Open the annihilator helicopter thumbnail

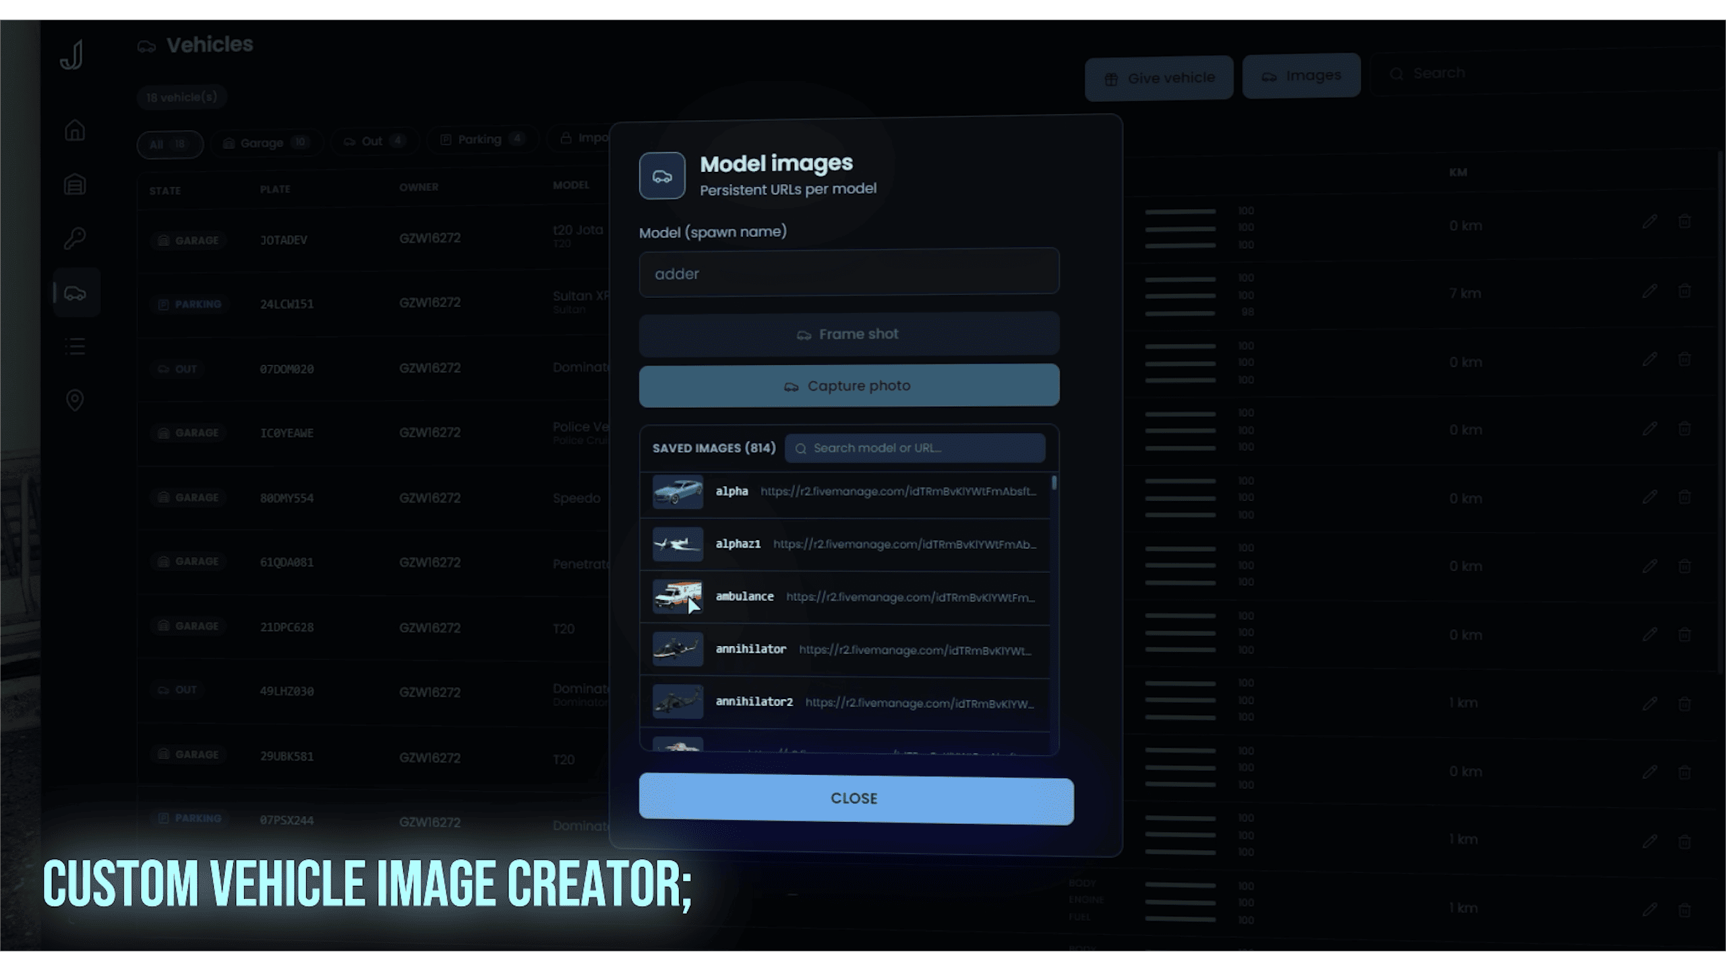(x=678, y=649)
